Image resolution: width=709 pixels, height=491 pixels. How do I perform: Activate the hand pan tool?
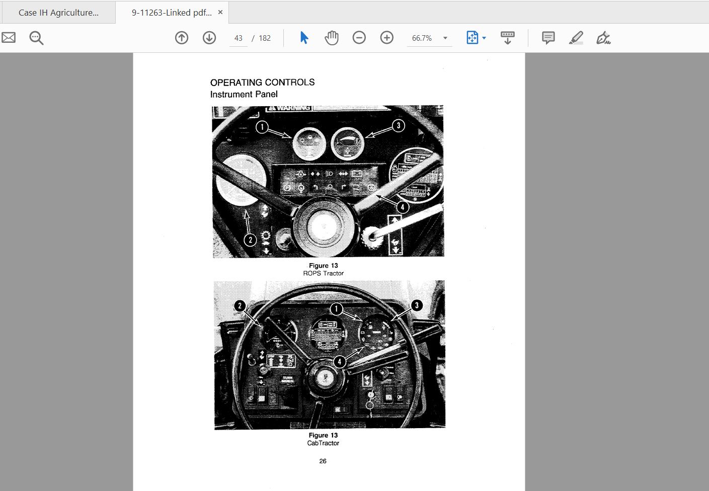(x=332, y=38)
